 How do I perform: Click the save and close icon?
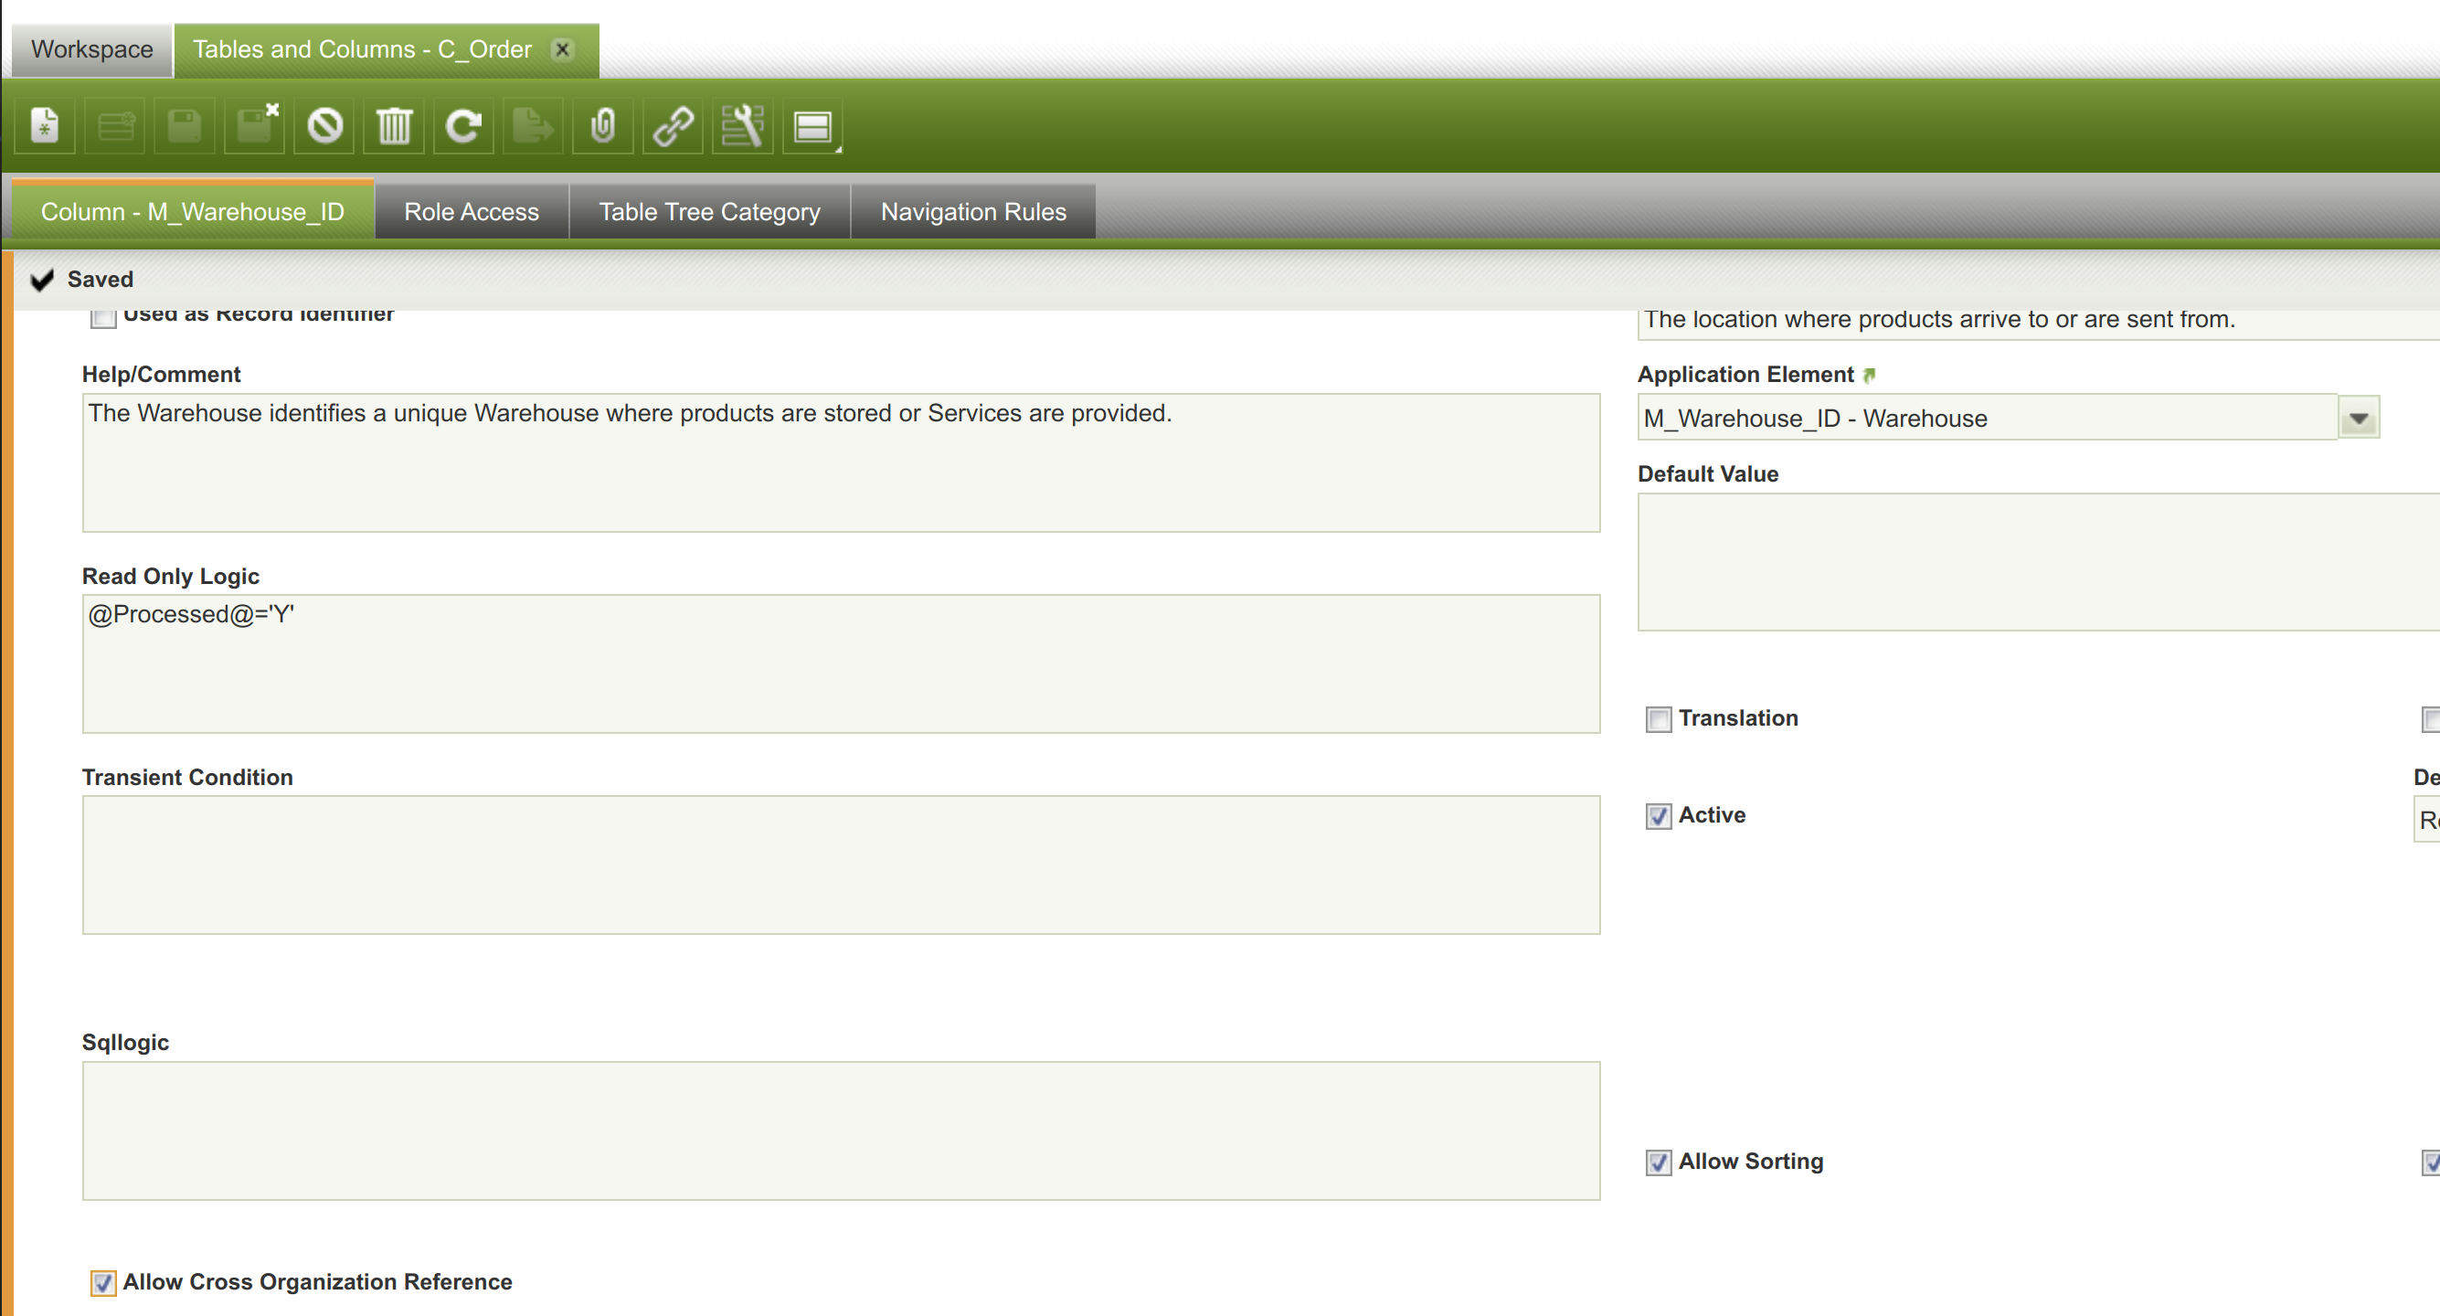click(x=255, y=125)
